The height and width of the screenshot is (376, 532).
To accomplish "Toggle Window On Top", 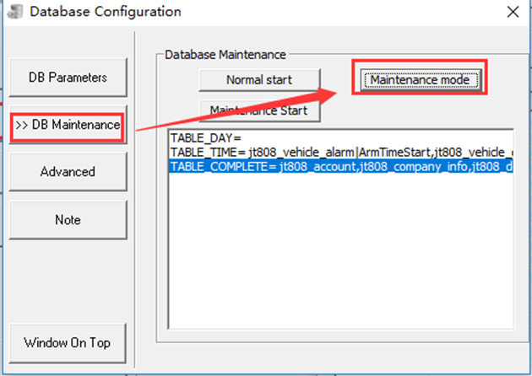I will [x=68, y=343].
